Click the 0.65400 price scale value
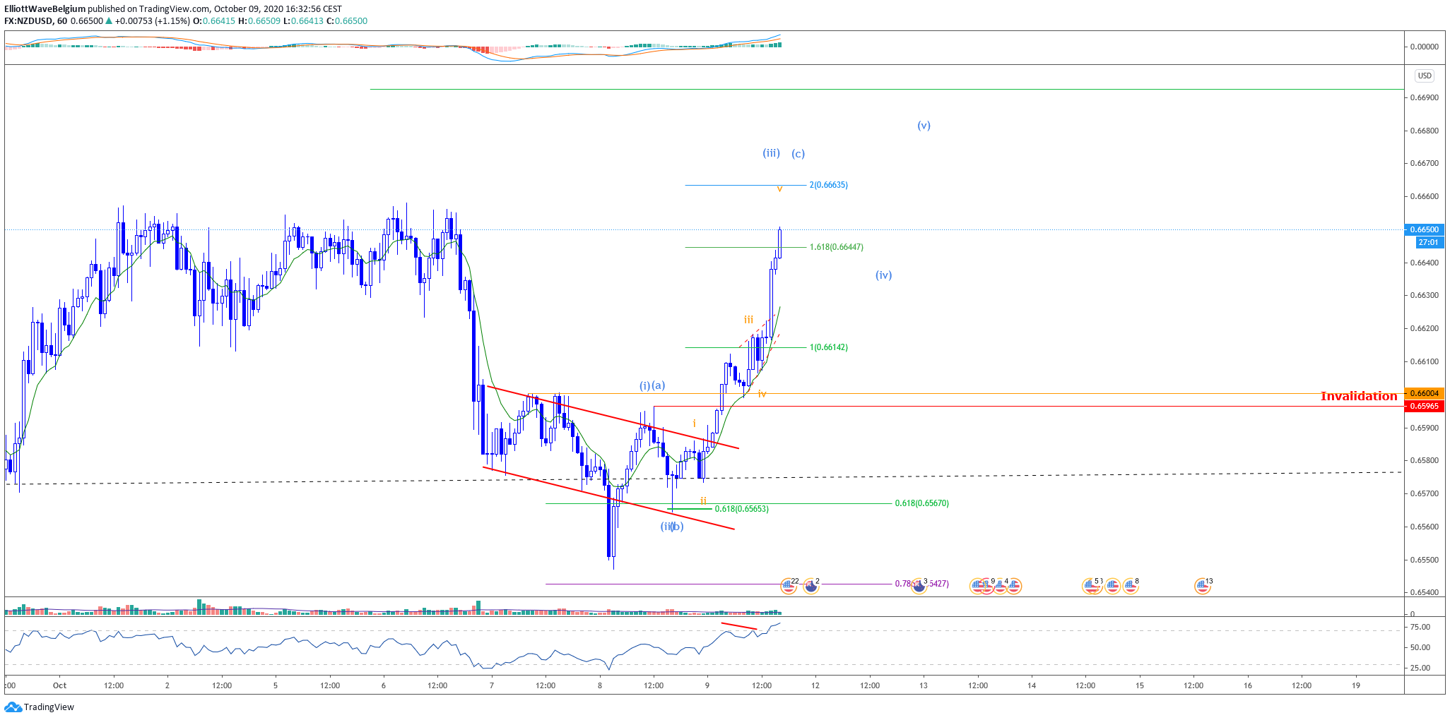The height and width of the screenshot is (720, 1450). (1424, 592)
